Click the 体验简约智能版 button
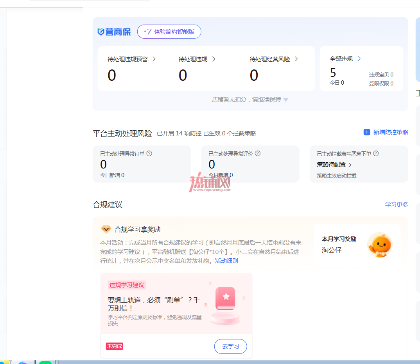Viewport: 420px width, 364px height. (169, 32)
